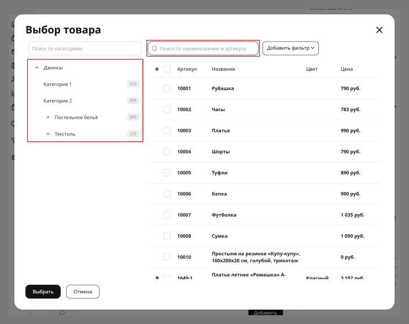Click product name Кепка
409x324 pixels.
219,194
